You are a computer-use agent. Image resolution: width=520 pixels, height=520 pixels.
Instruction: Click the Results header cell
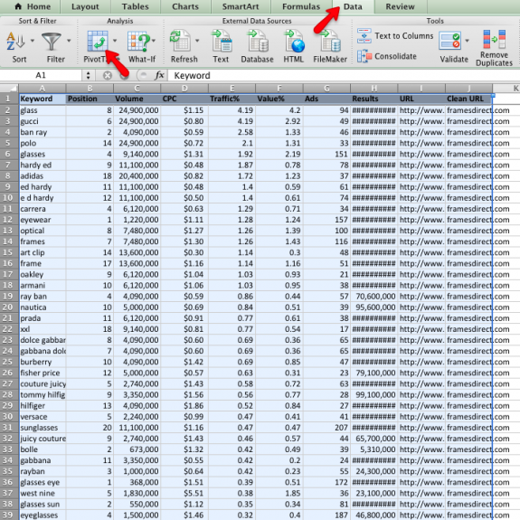(374, 99)
